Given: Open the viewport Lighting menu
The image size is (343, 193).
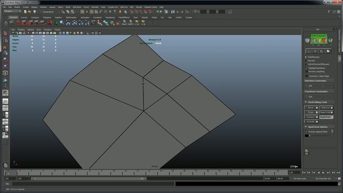Looking at the screenshot, I should click(x=31, y=30).
